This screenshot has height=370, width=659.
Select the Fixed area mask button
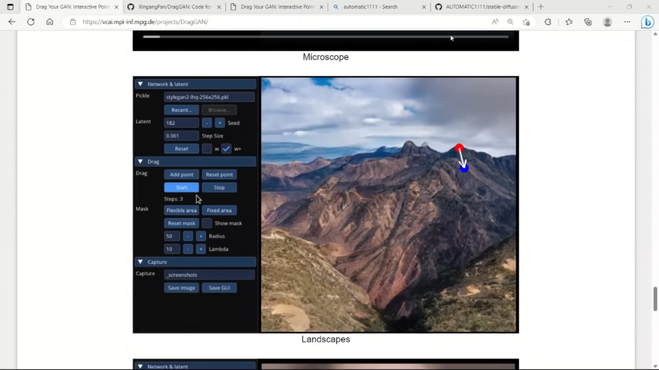219,210
